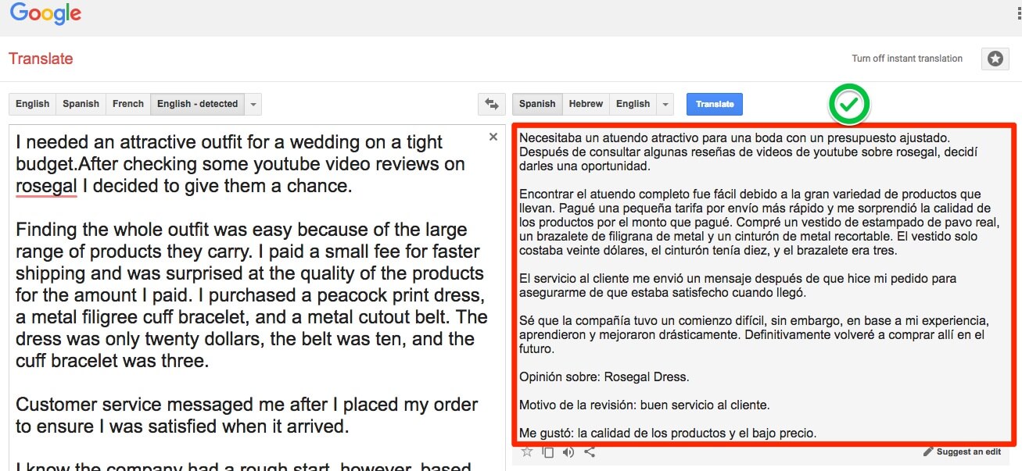
Task: Click inside the source text box
Action: [257, 298]
